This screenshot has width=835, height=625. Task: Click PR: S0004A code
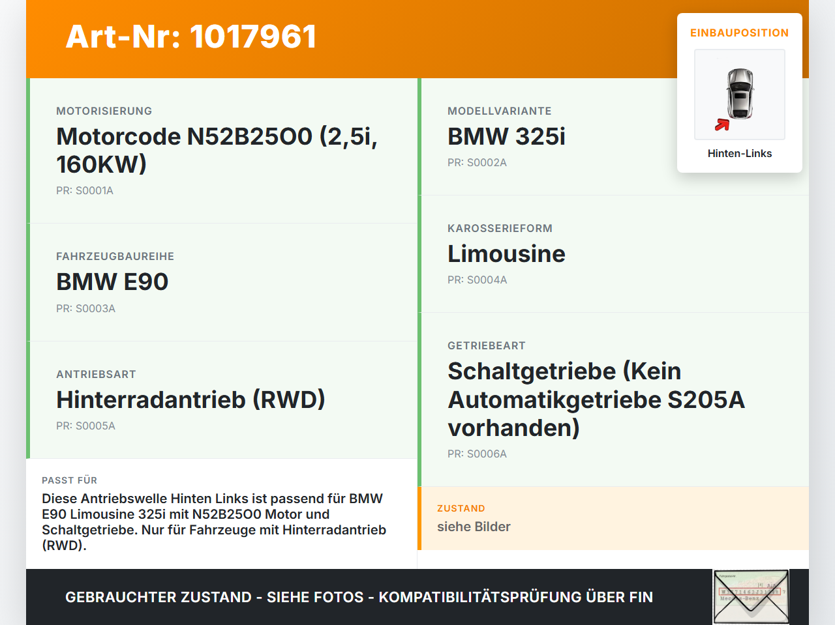click(x=477, y=280)
